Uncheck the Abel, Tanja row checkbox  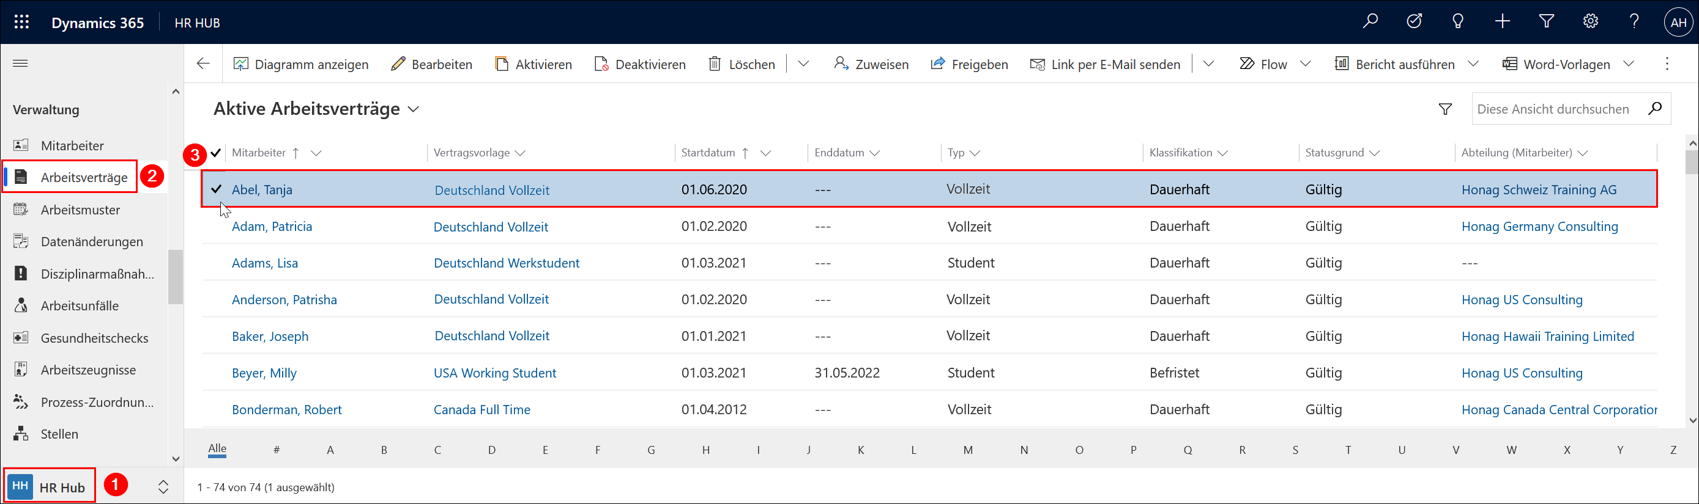217,189
